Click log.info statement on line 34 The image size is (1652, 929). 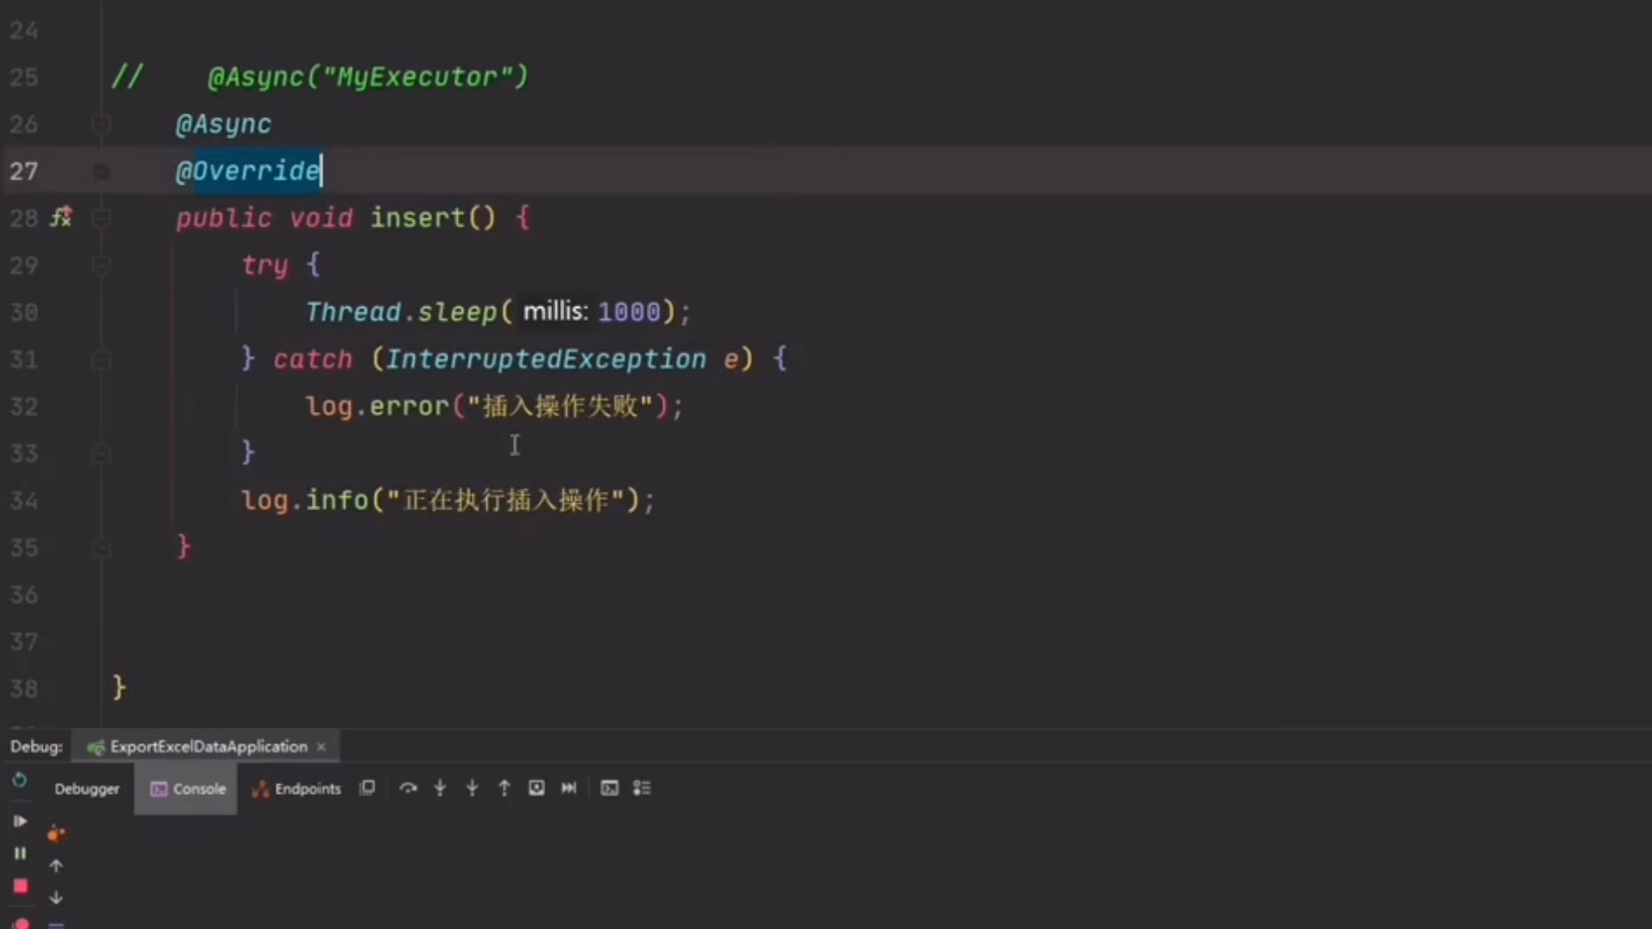tap(447, 501)
